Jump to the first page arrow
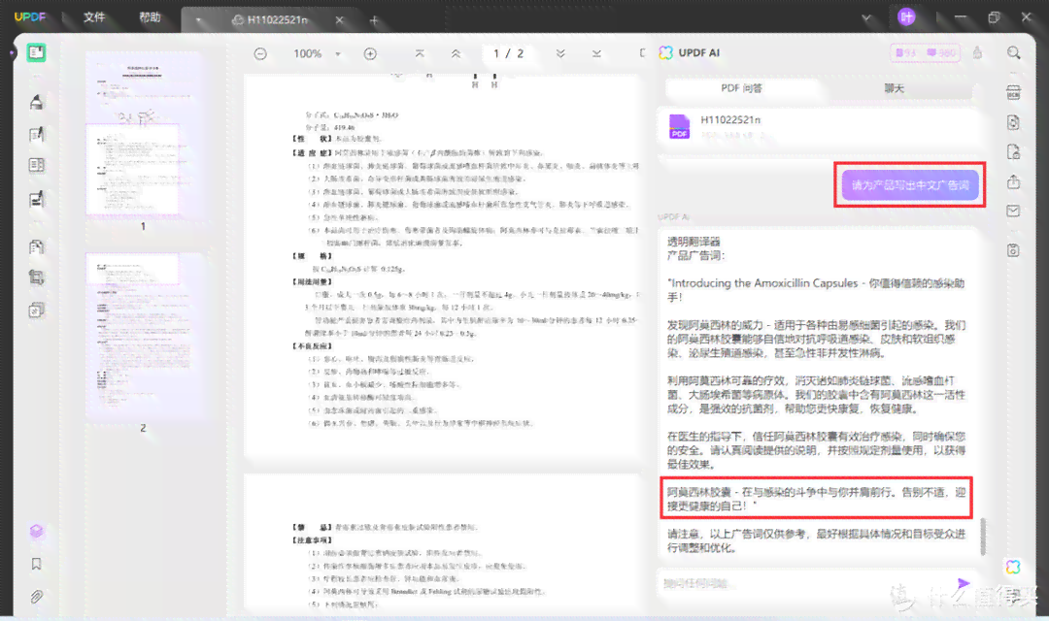1049x621 pixels. coord(420,53)
